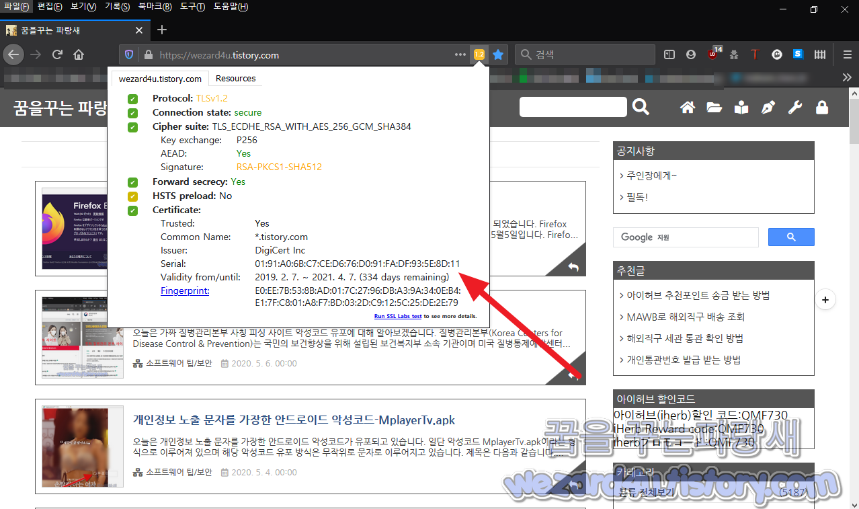Open the 도움말(H) menu
859x509 pixels.
click(231, 7)
